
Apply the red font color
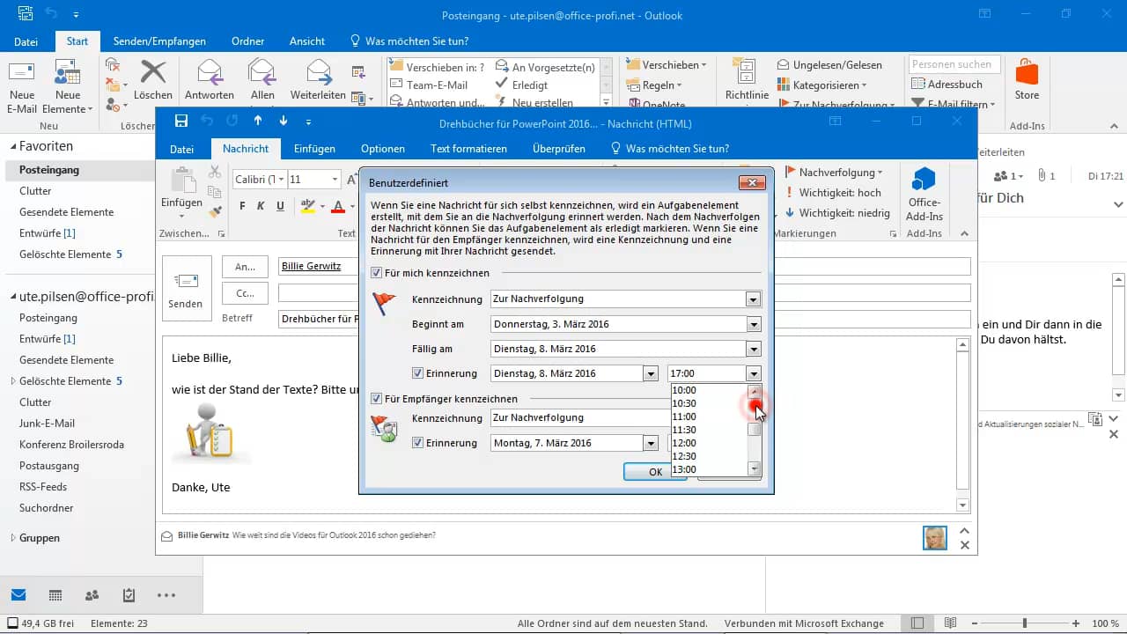[x=339, y=207]
